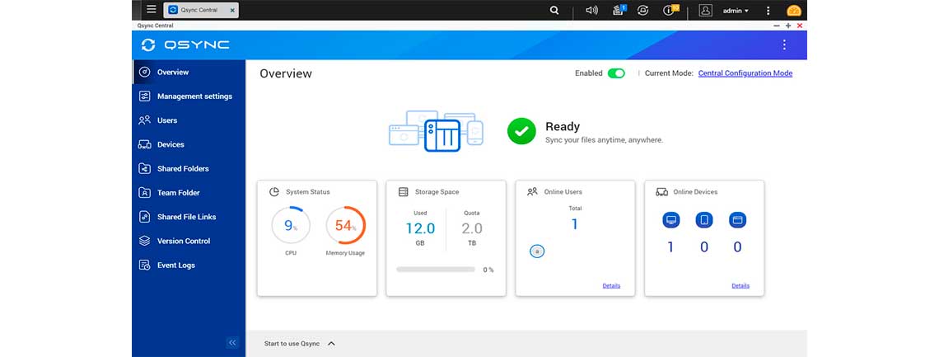Expand the Start to use Qsync panel
Viewport: 939px width, 357px height.
[331, 343]
